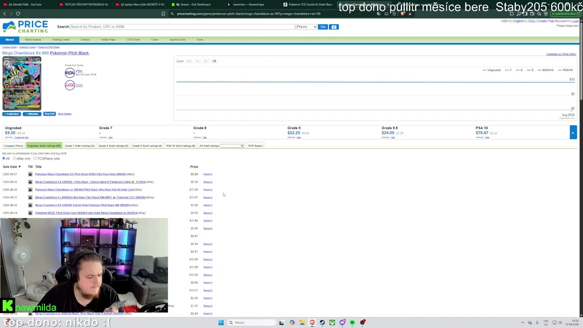Open the Brave Rewards triangle icon
Screen dimensions: 583x328
pos(409,14)
